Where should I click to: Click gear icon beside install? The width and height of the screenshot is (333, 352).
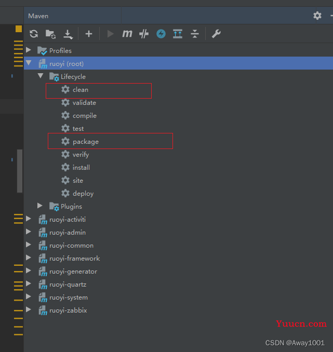click(65, 168)
